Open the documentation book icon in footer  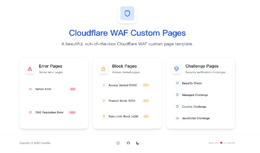click(118, 143)
